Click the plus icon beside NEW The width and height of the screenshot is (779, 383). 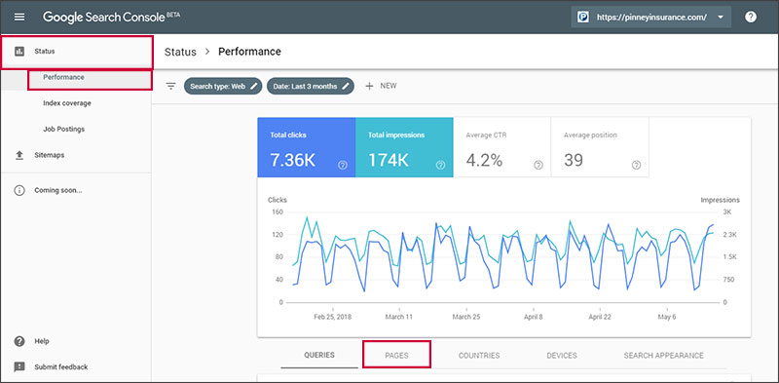369,86
